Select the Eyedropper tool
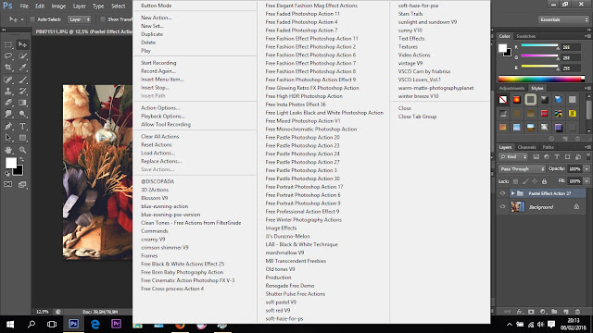This screenshot has width=593, height=333. pyautogui.click(x=22, y=68)
